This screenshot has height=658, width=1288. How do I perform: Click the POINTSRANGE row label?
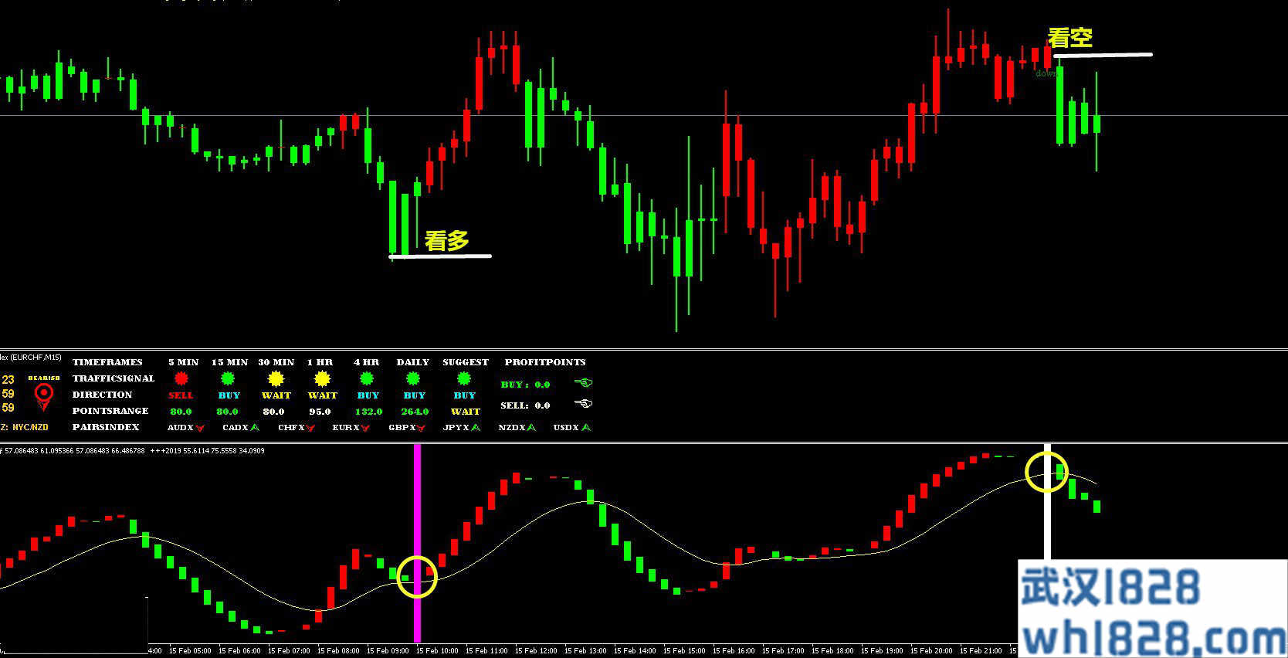click(x=110, y=411)
